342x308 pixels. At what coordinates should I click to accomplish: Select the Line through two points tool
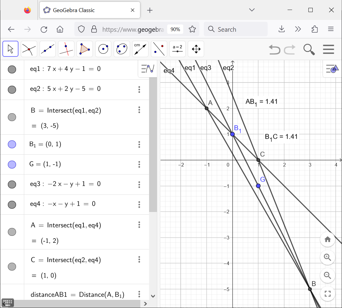tap(47, 49)
